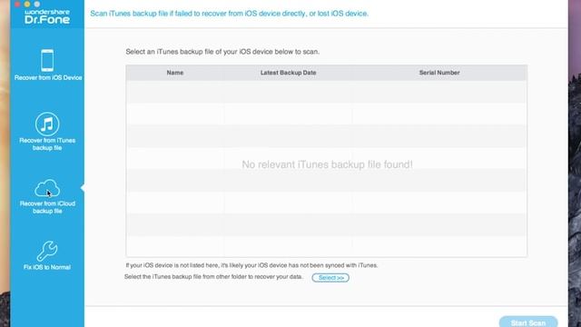
Task: Switch to Recover from iTunes backup file
Action: [x=47, y=144]
